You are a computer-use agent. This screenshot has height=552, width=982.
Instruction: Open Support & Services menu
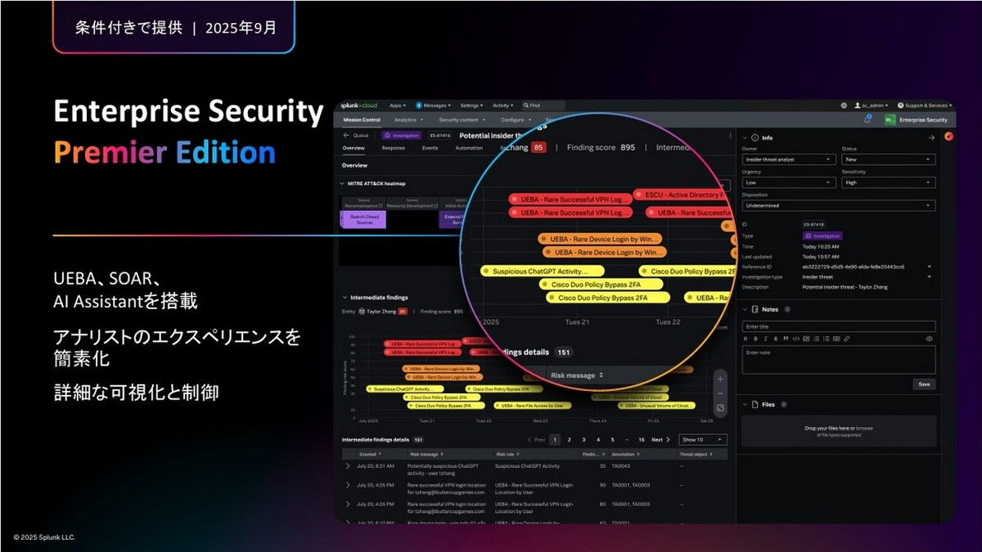(x=925, y=105)
